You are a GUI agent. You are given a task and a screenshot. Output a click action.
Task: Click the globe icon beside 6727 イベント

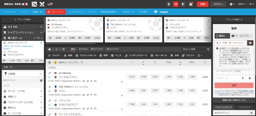tap(41, 80)
